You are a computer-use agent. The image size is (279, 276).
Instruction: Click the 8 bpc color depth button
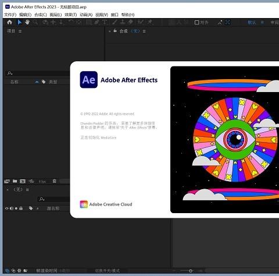click(x=42, y=182)
